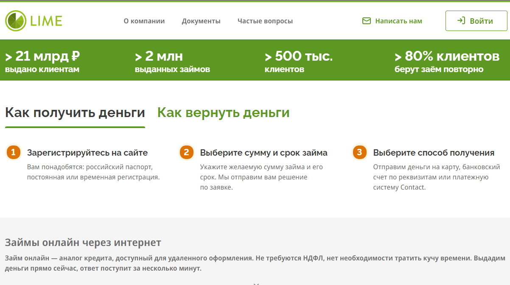The image size is (510, 285).
Task: Click the > 21 млрд ₽ statistic
Action: tap(42, 56)
